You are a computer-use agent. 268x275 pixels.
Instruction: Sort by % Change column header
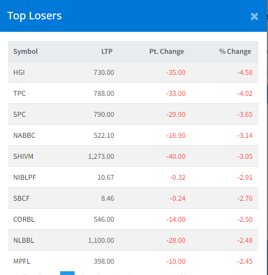click(x=235, y=52)
